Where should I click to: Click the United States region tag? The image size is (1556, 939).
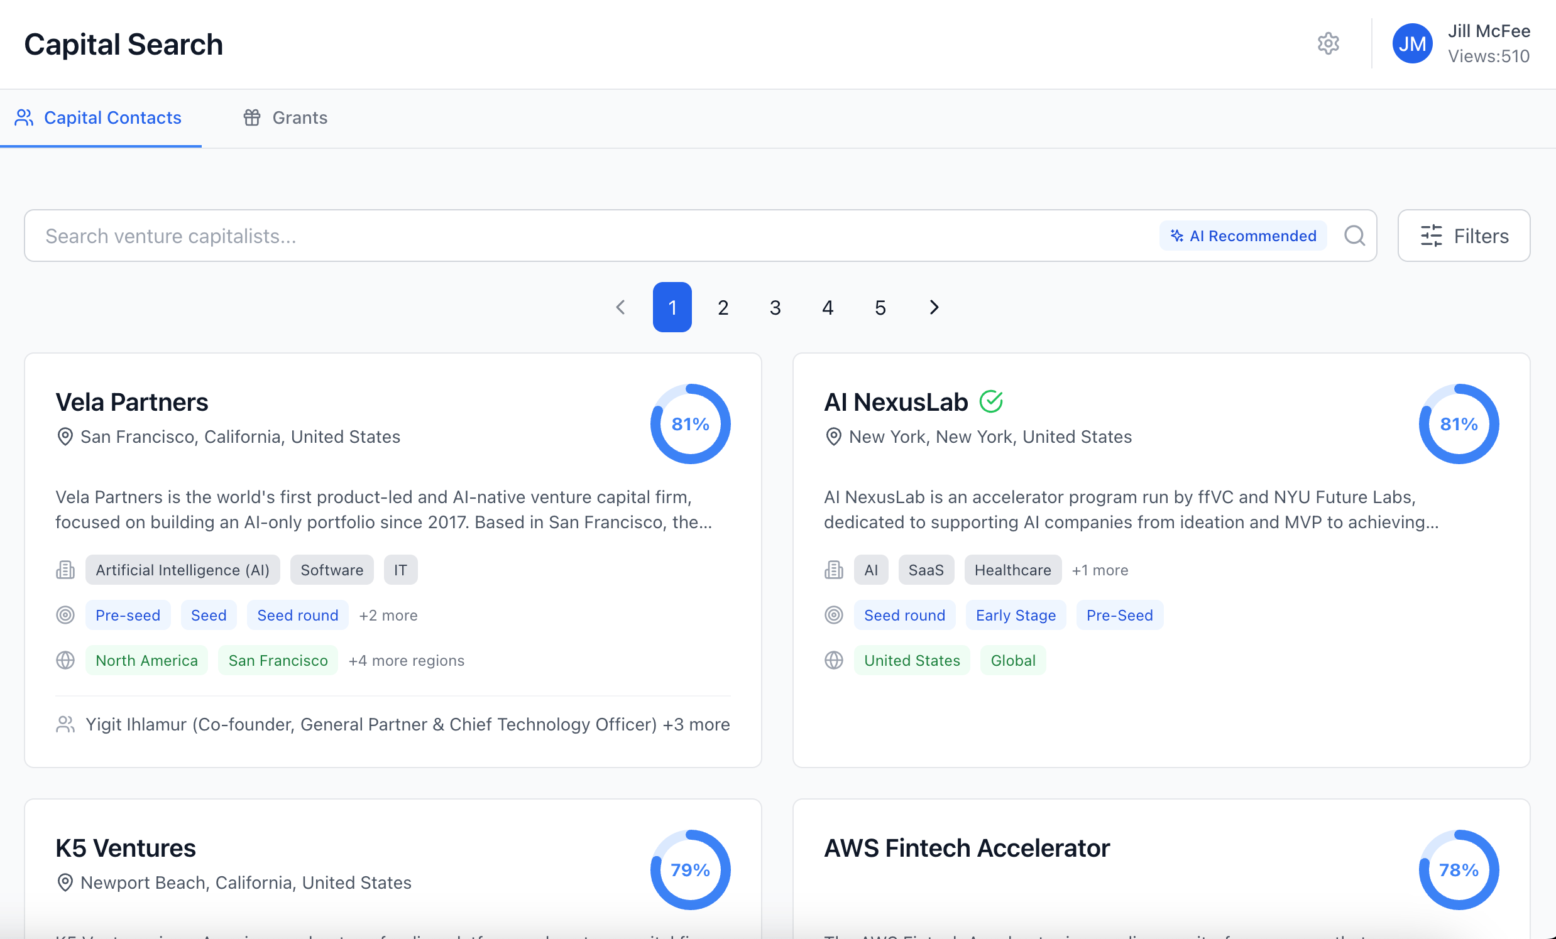912,661
